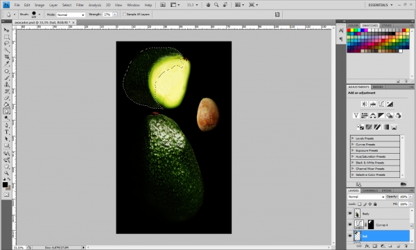Toggle Quick Mask mode
Viewport: 416px width, 250px height.
[6, 195]
